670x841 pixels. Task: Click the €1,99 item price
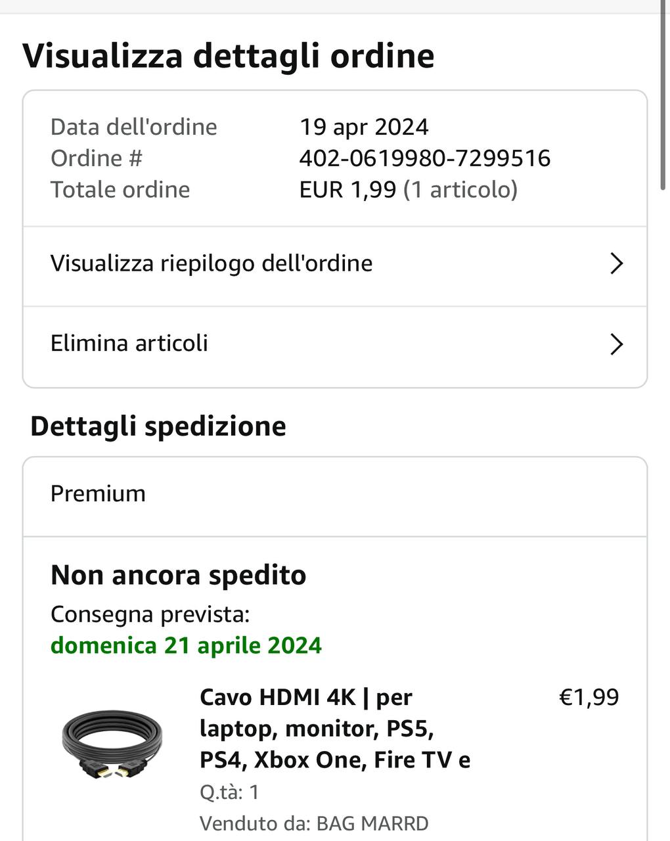point(589,697)
